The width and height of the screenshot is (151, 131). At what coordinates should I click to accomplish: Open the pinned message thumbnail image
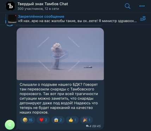(12, 19)
